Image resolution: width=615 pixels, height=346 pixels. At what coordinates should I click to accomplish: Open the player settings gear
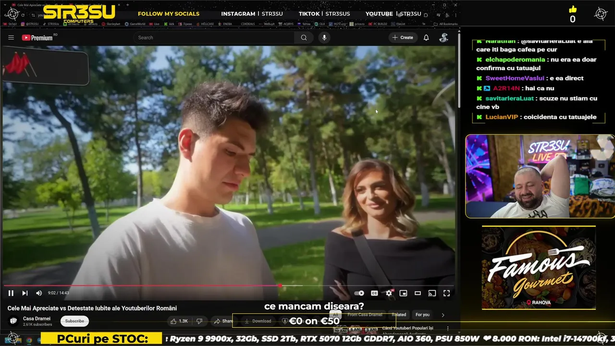click(x=389, y=293)
